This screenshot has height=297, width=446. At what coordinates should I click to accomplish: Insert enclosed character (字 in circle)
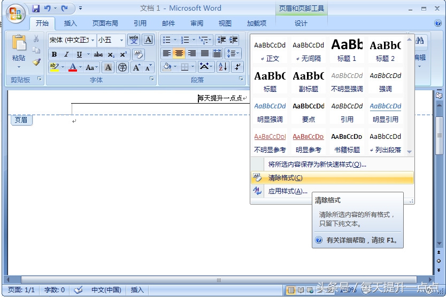(122, 68)
